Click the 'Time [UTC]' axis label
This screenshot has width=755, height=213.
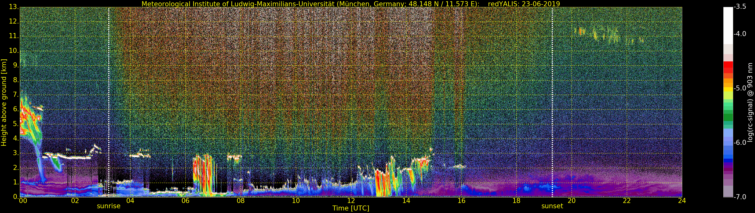click(x=351, y=208)
